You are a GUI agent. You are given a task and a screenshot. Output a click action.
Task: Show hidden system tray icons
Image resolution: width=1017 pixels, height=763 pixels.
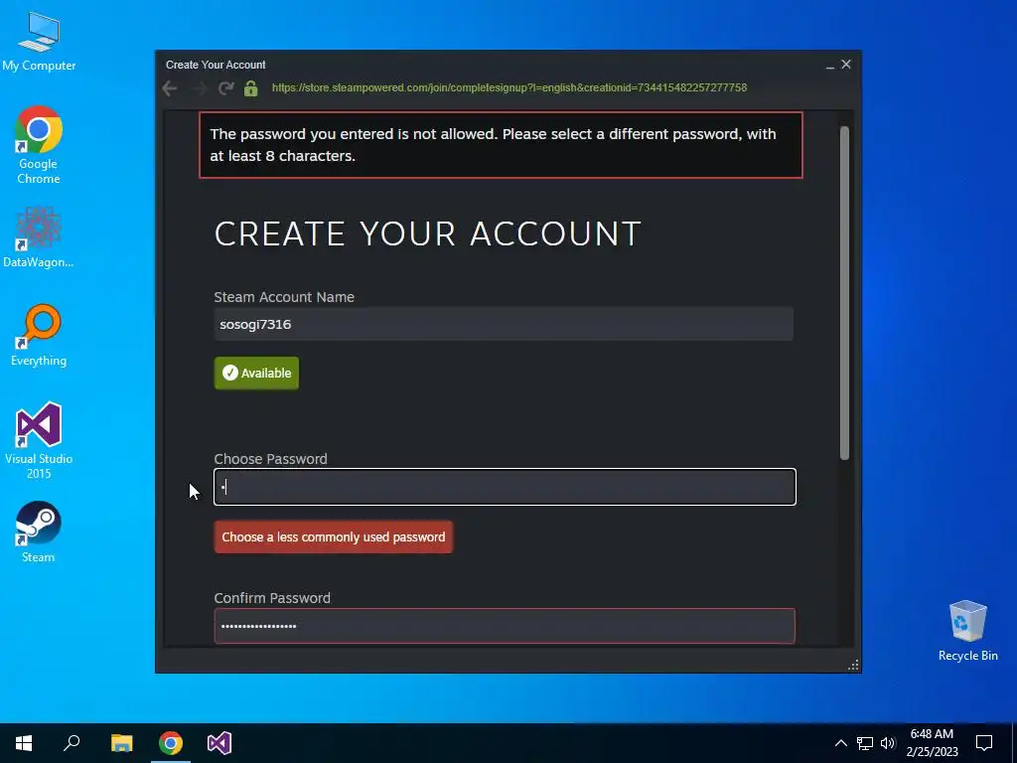point(840,743)
